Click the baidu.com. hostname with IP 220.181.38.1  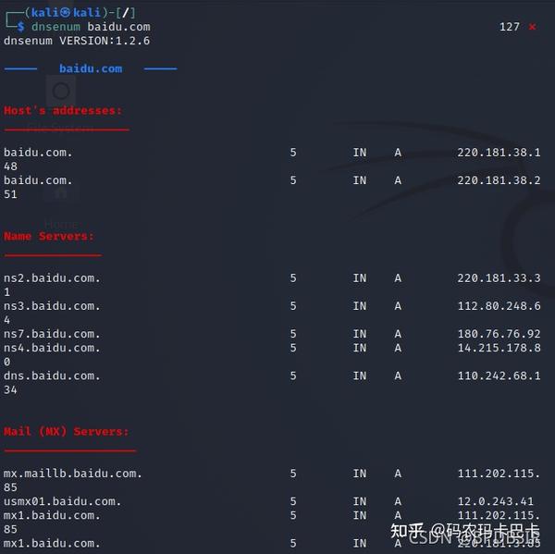[x=38, y=153]
